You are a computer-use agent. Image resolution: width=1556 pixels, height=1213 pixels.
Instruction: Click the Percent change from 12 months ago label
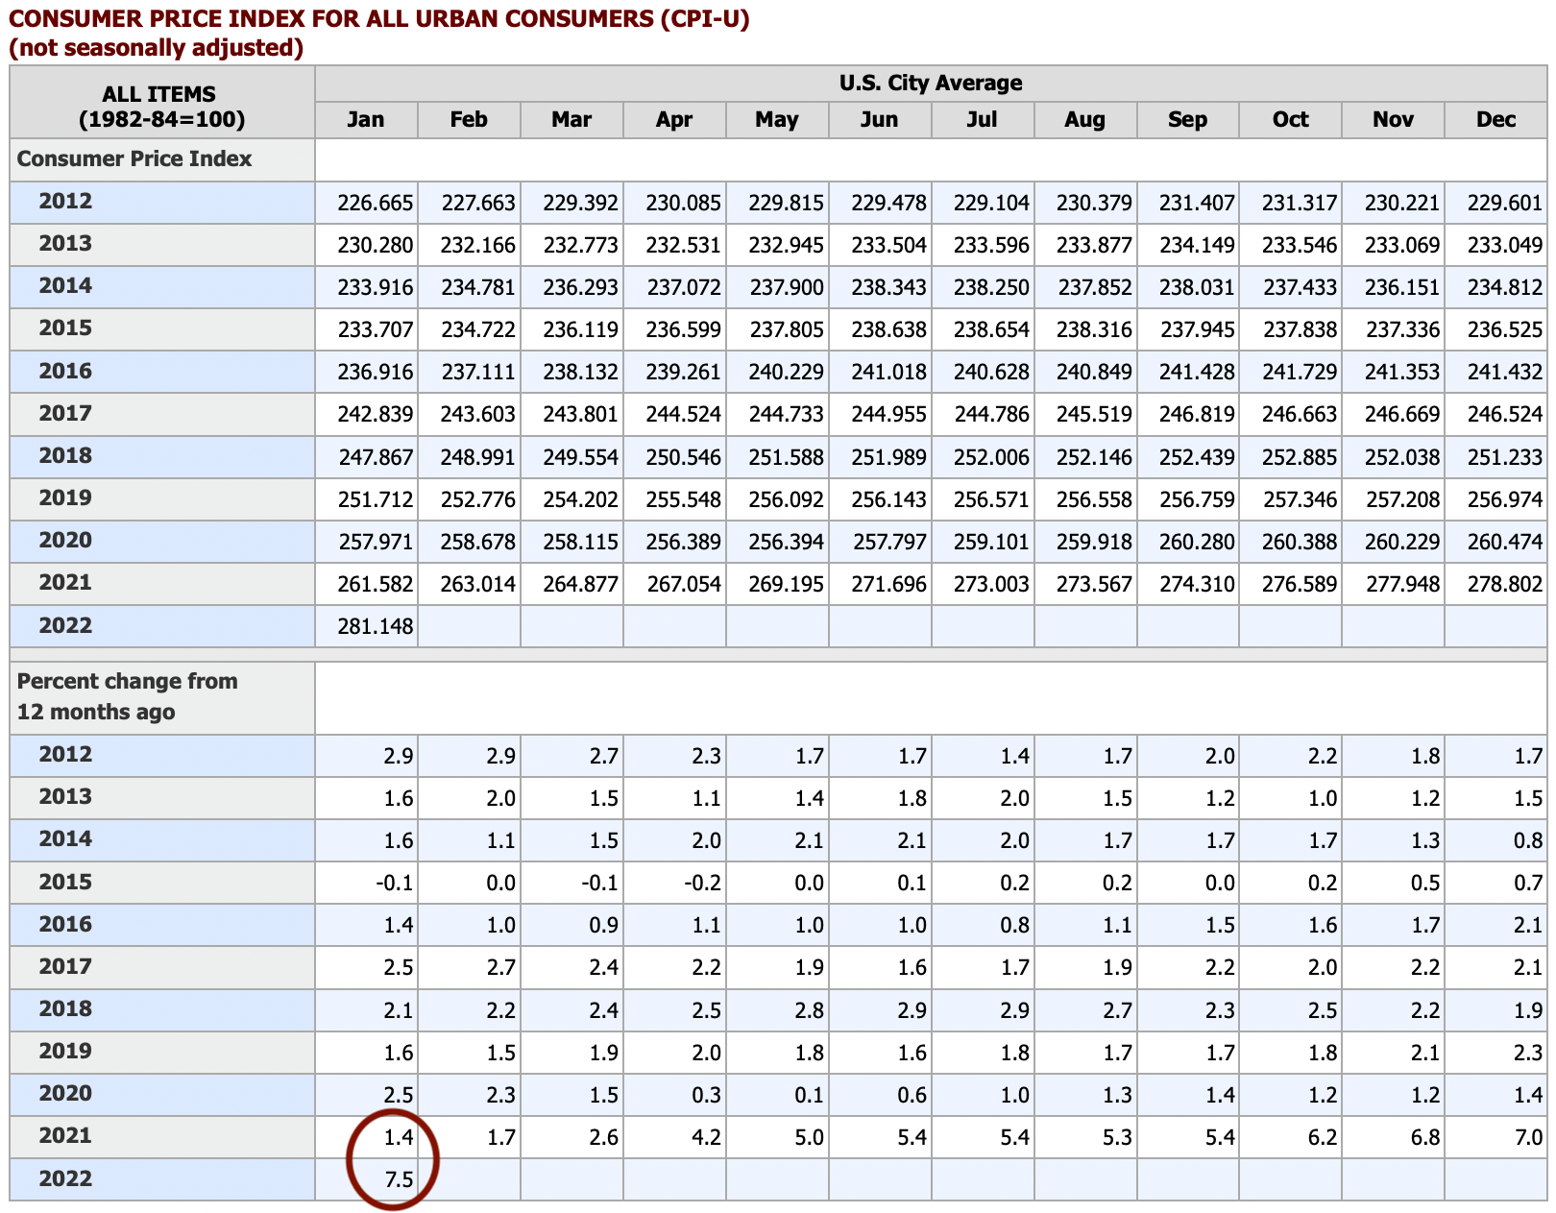pos(127,696)
